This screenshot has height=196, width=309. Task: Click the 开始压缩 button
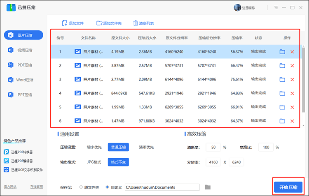tap(288, 187)
